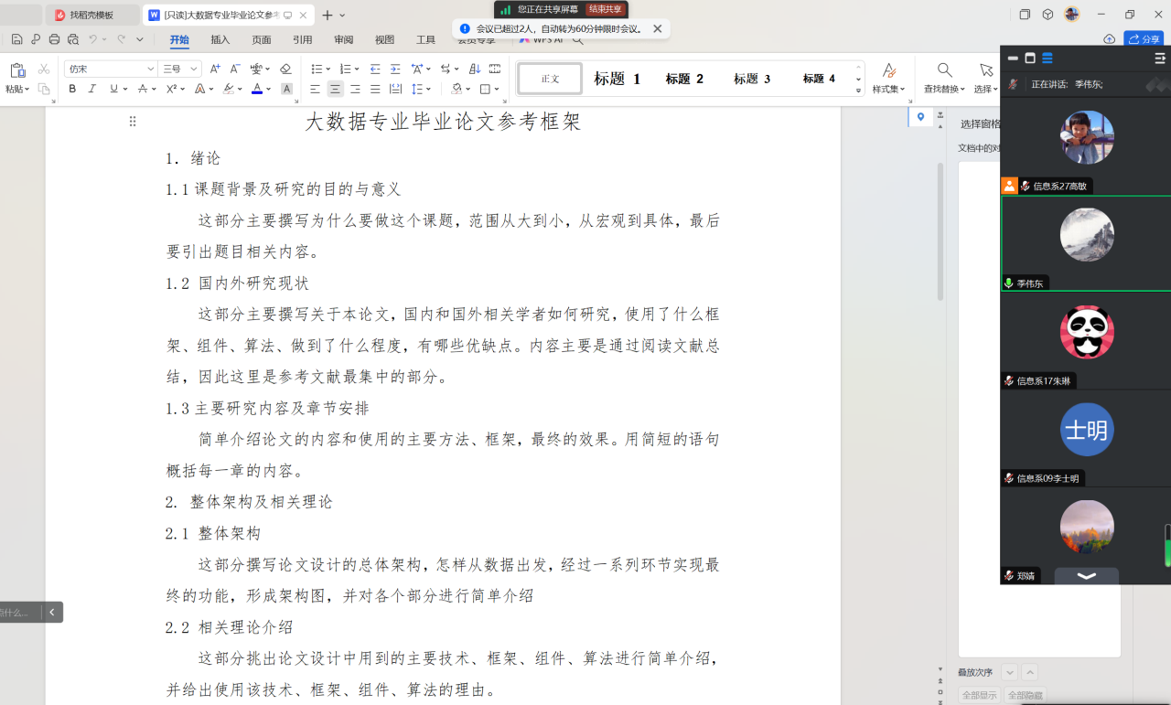Open the 审阅 ribbon tab

pyautogui.click(x=343, y=39)
